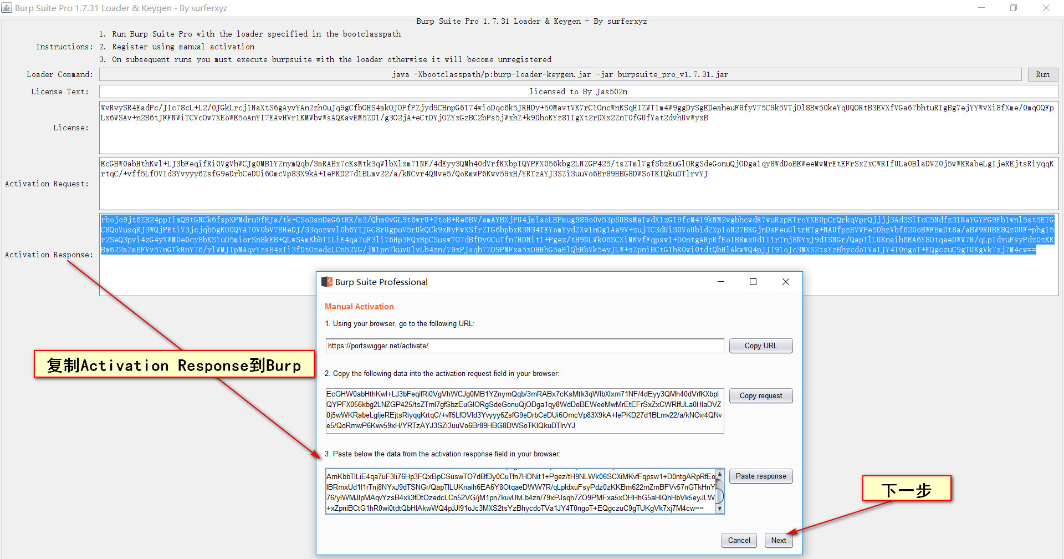Click the Copy request button
The image size is (1064, 559).
point(761,395)
